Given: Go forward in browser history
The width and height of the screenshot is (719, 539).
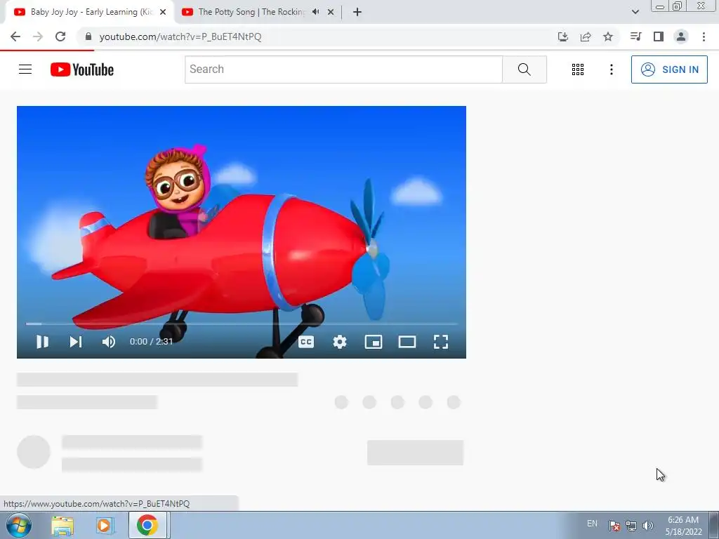Looking at the screenshot, I should pos(38,36).
